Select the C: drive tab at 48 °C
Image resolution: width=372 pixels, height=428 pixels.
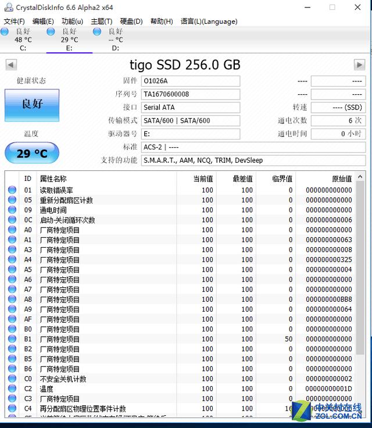pos(23,40)
